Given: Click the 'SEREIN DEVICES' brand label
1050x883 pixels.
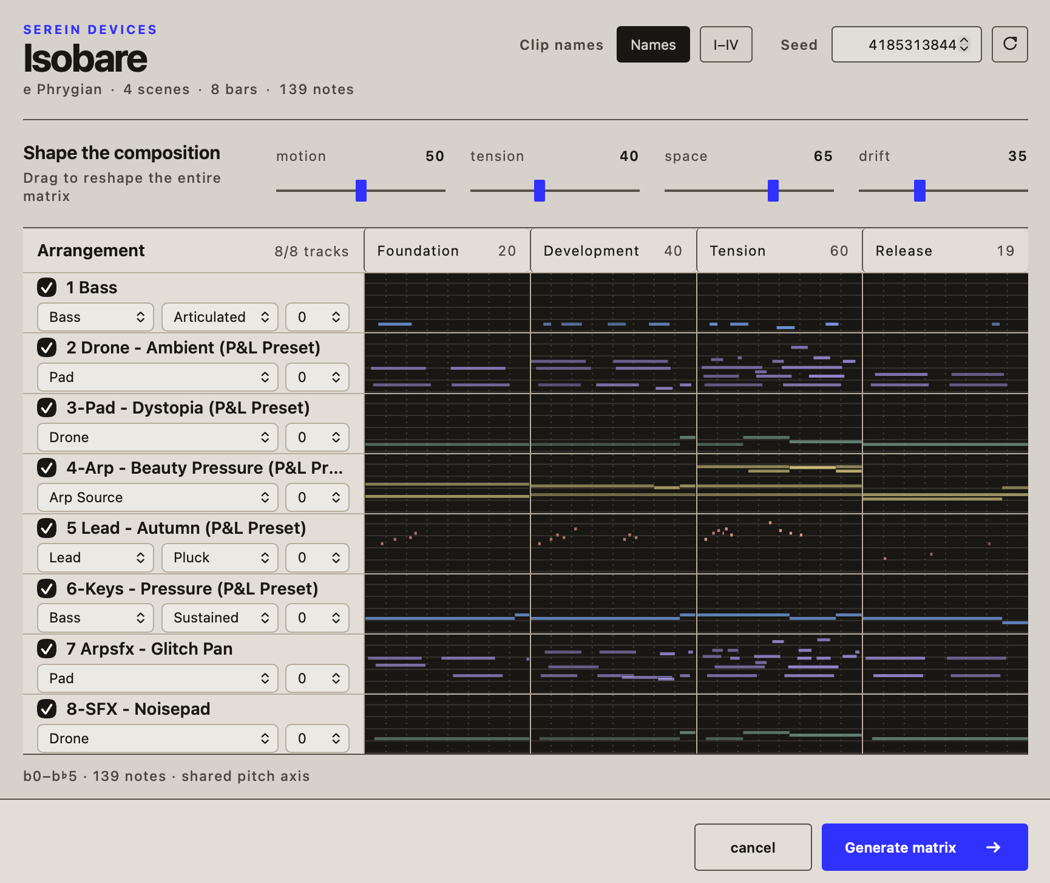Looking at the screenshot, I should 90,30.
